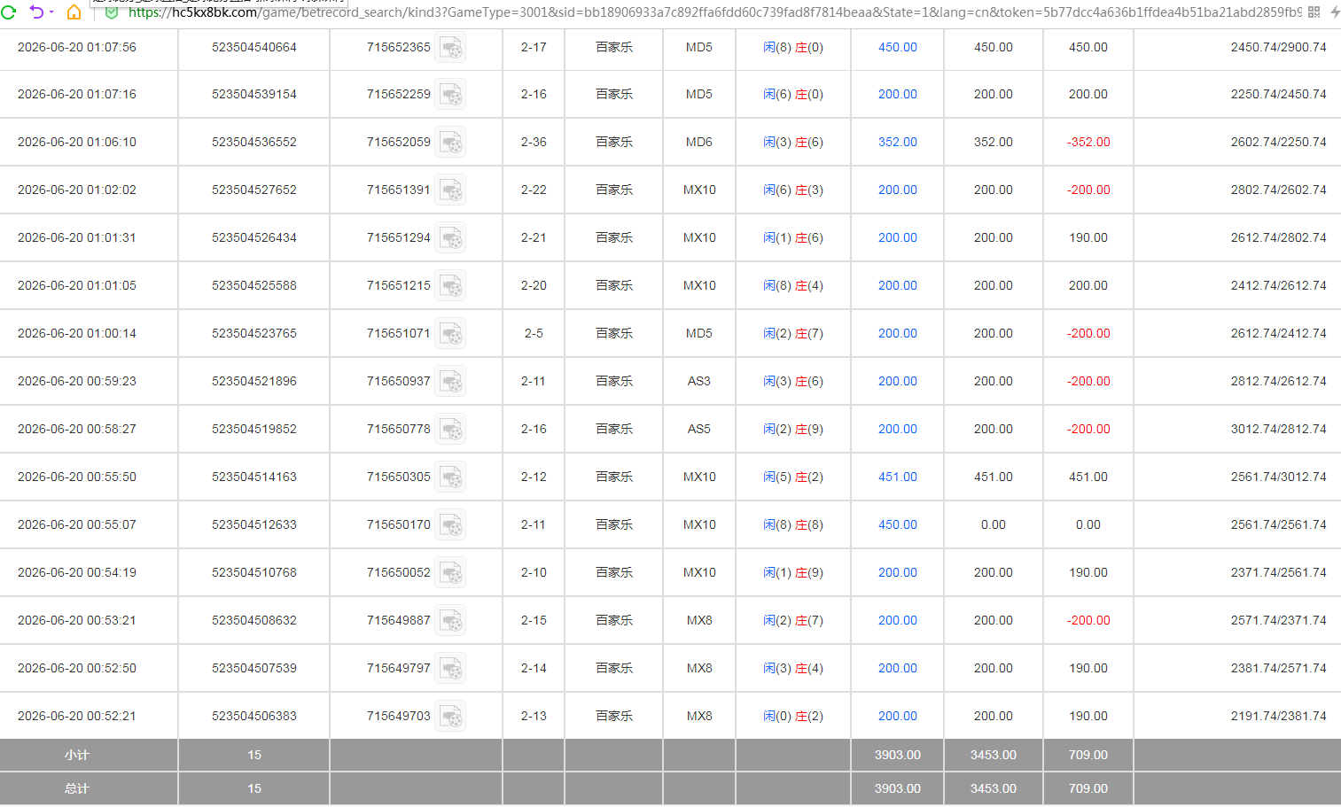The height and width of the screenshot is (807, 1341).
Task: Click game number 715650778
Action: [399, 429]
